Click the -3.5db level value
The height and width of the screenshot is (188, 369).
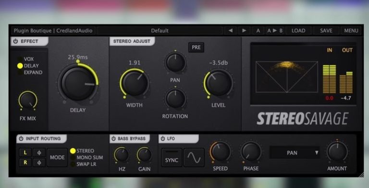tap(219, 63)
